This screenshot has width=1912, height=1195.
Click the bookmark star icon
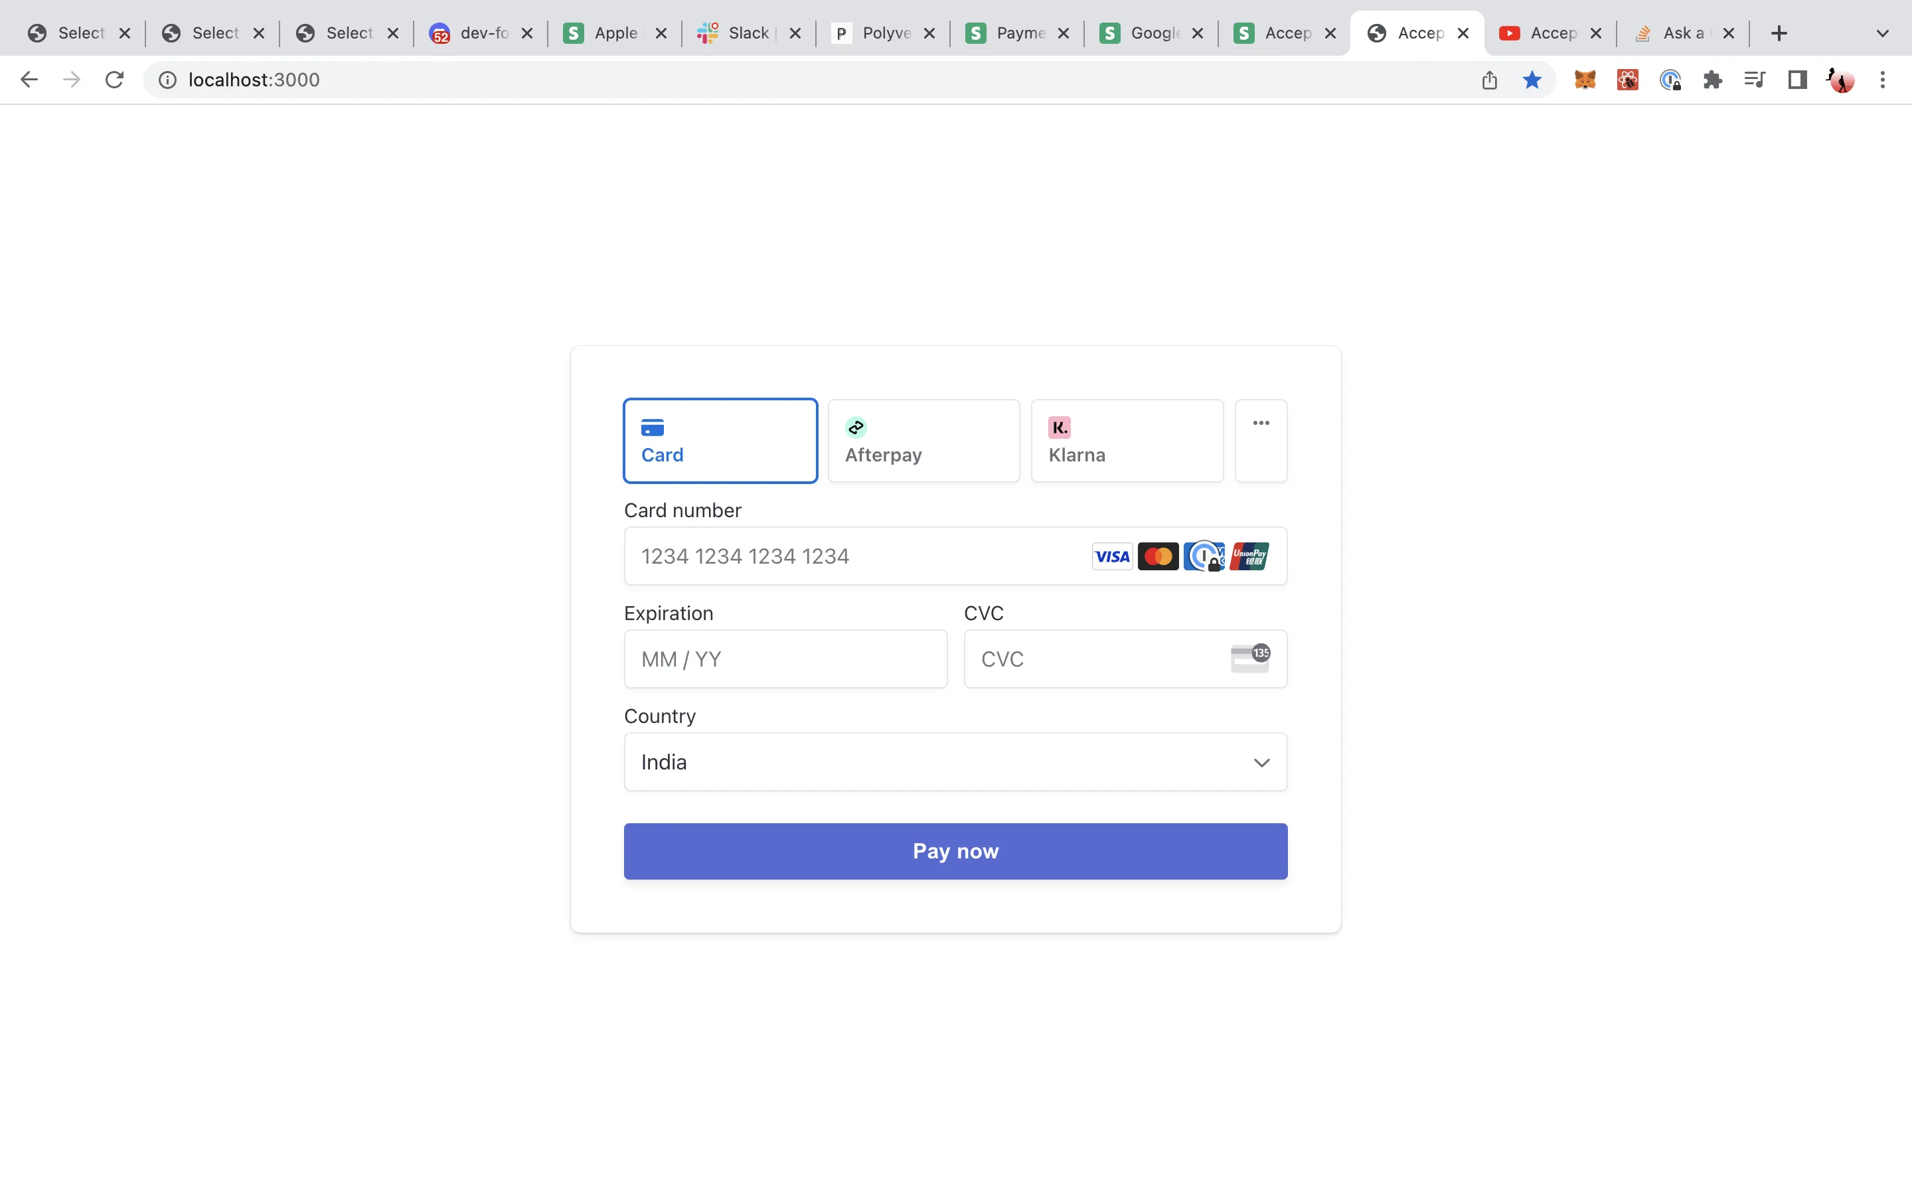coord(1532,80)
